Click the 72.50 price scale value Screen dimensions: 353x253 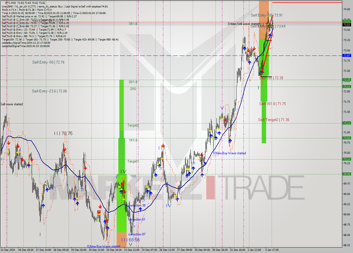click(347, 71)
